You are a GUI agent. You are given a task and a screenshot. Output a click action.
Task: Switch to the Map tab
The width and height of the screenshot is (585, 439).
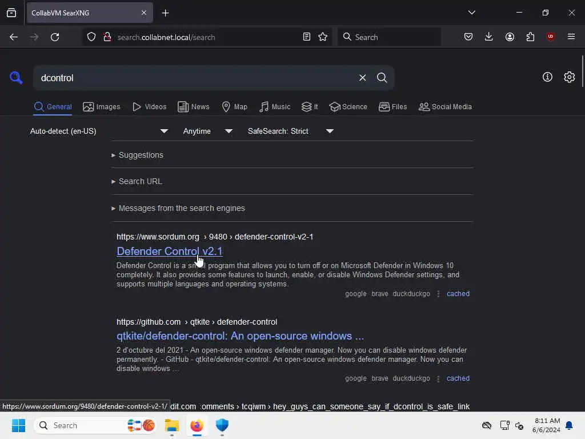[234, 107]
